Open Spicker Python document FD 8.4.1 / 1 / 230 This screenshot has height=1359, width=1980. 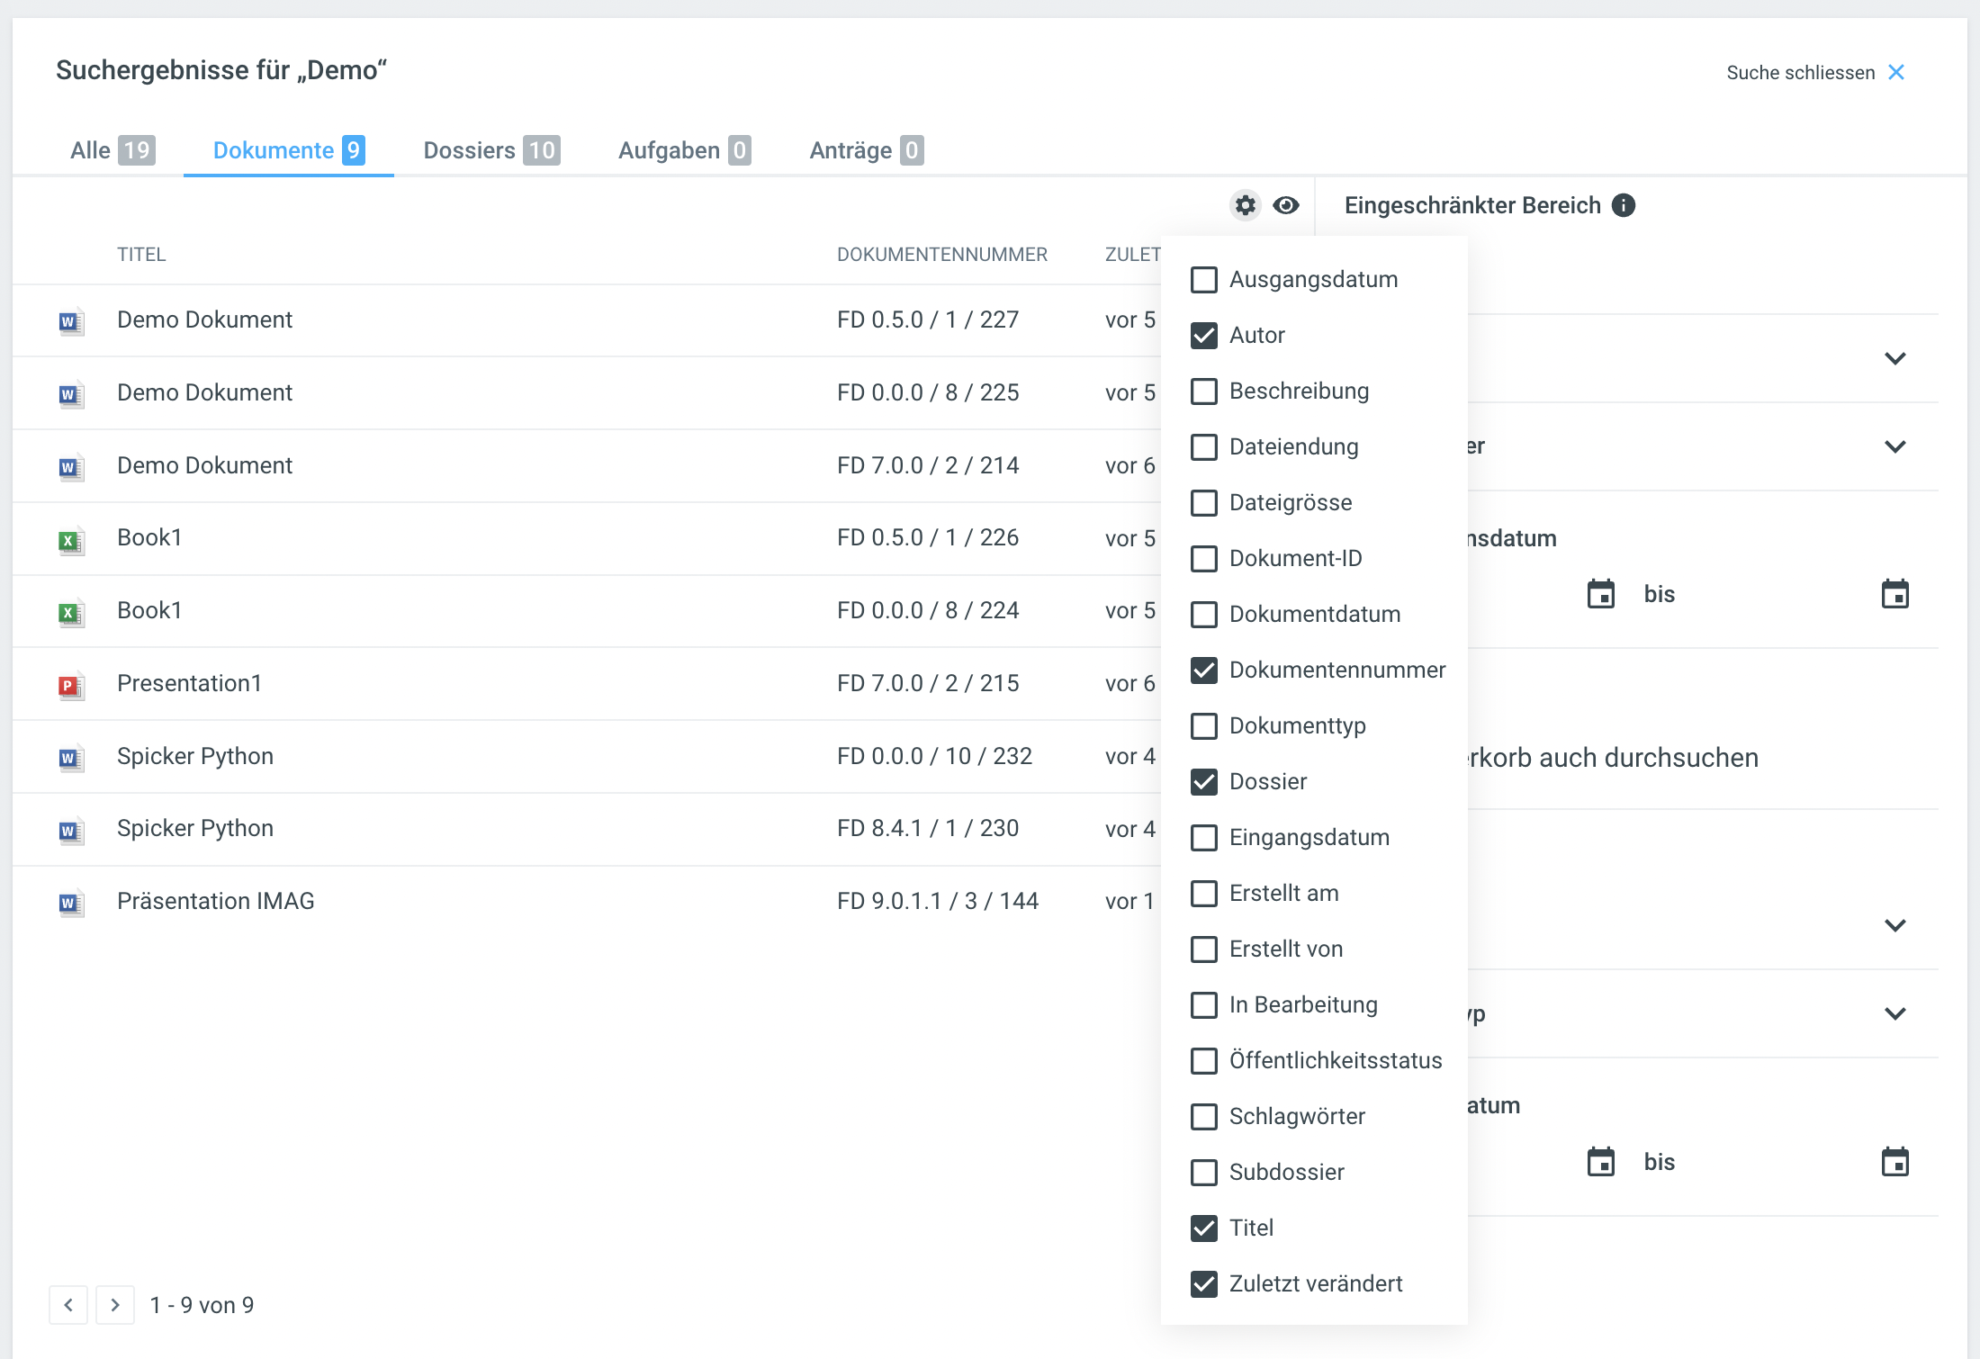[195, 829]
